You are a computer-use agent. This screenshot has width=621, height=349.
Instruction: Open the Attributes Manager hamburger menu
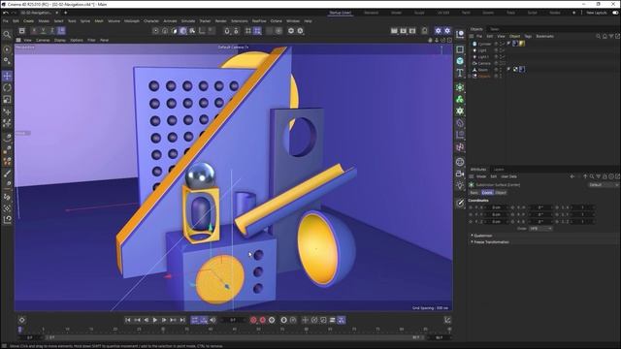tap(472, 176)
